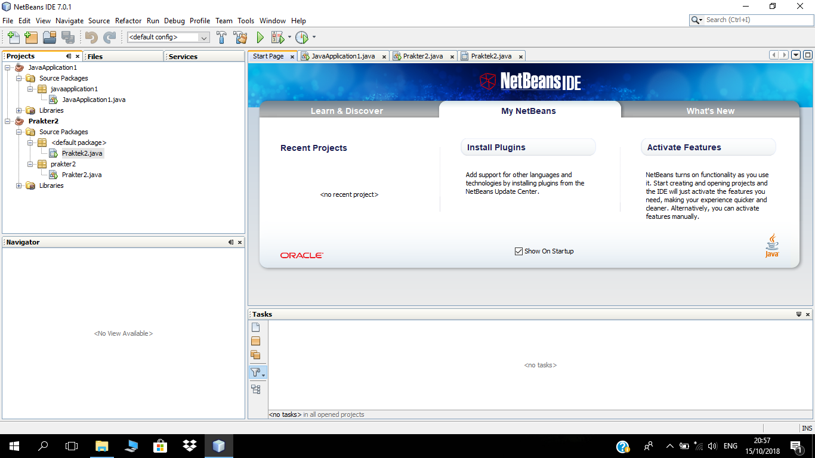Click the Windows Start button
Image resolution: width=815 pixels, height=458 pixels.
coord(14,445)
